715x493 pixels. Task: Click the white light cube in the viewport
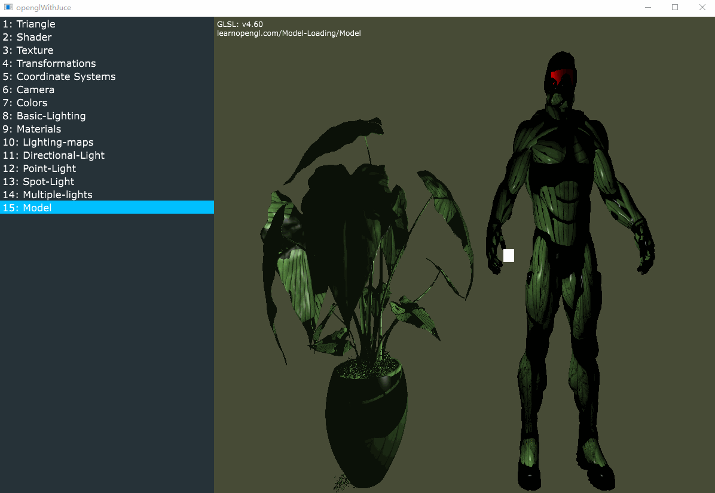pyautogui.click(x=508, y=255)
